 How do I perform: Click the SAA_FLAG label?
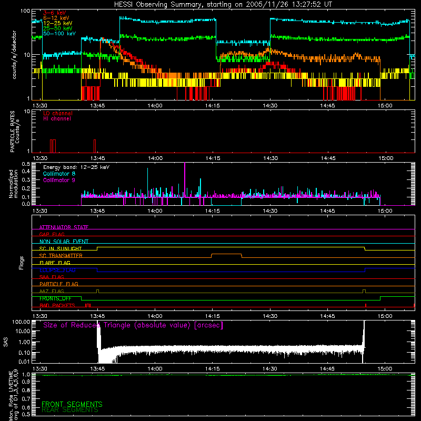pyautogui.click(x=52, y=277)
